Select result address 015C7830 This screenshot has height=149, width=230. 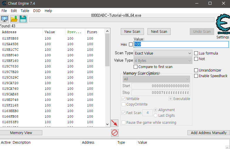[10, 66]
